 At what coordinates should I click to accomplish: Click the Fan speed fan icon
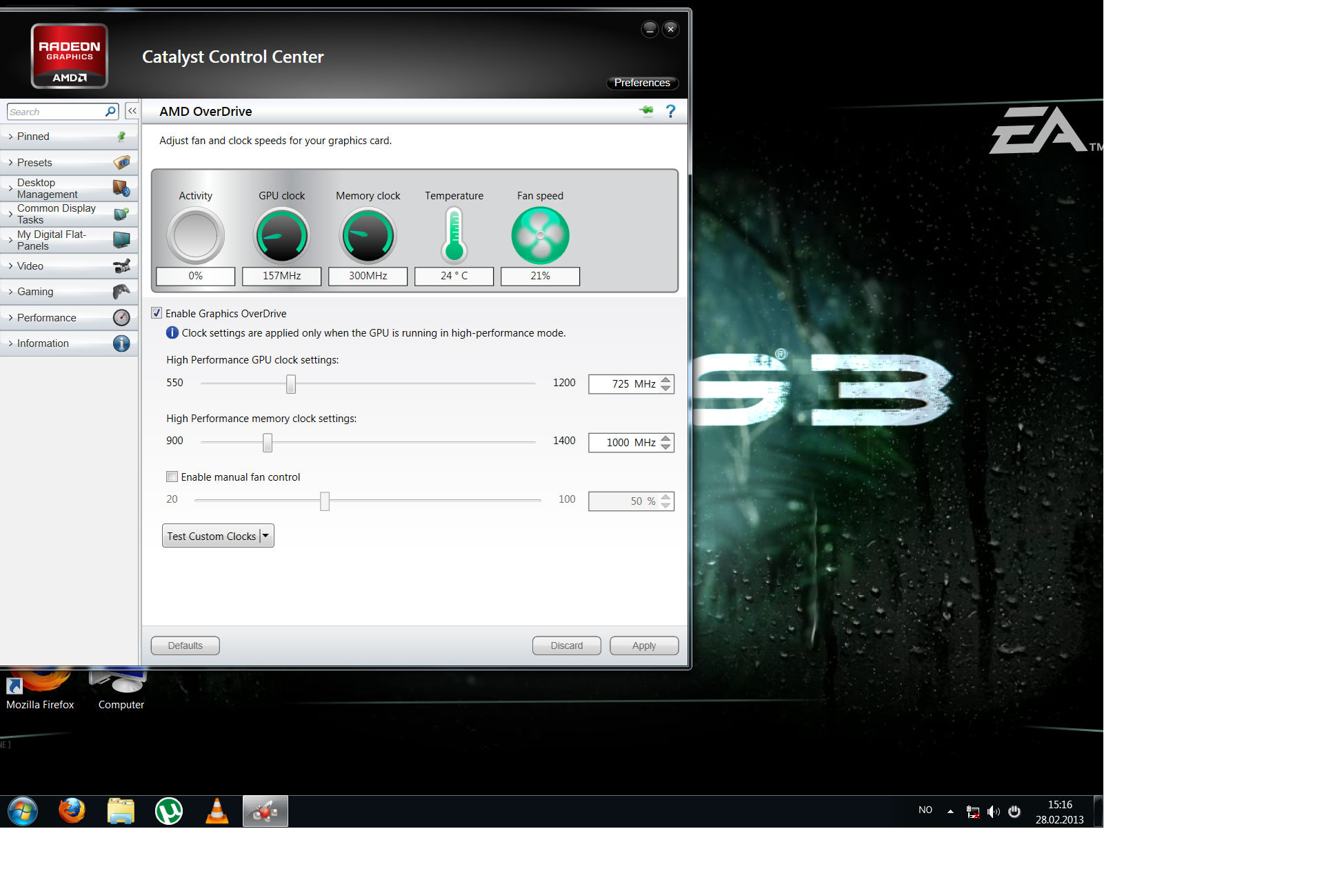tap(541, 236)
